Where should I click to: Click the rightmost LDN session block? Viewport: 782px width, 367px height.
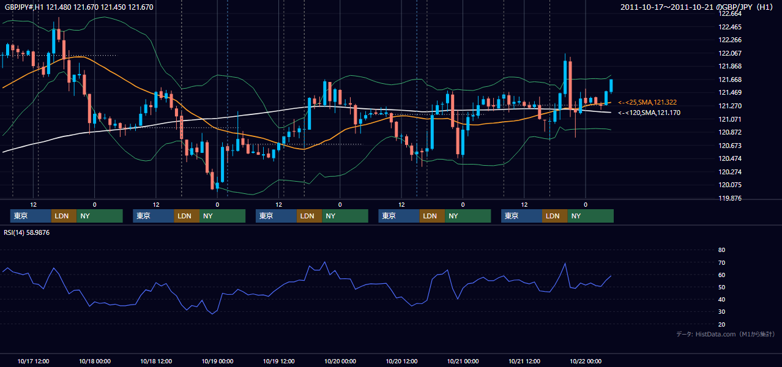554,216
